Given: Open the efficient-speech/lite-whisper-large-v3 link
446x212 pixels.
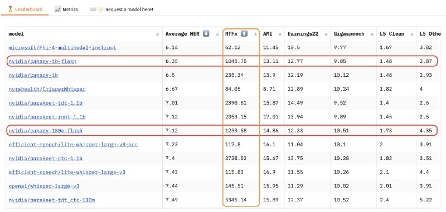Looking at the screenshot, I should pos(67,172).
